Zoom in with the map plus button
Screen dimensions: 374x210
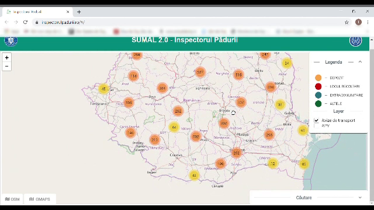click(x=6, y=58)
